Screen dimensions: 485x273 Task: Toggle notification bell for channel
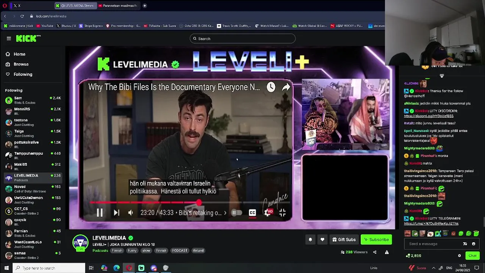click(310, 240)
